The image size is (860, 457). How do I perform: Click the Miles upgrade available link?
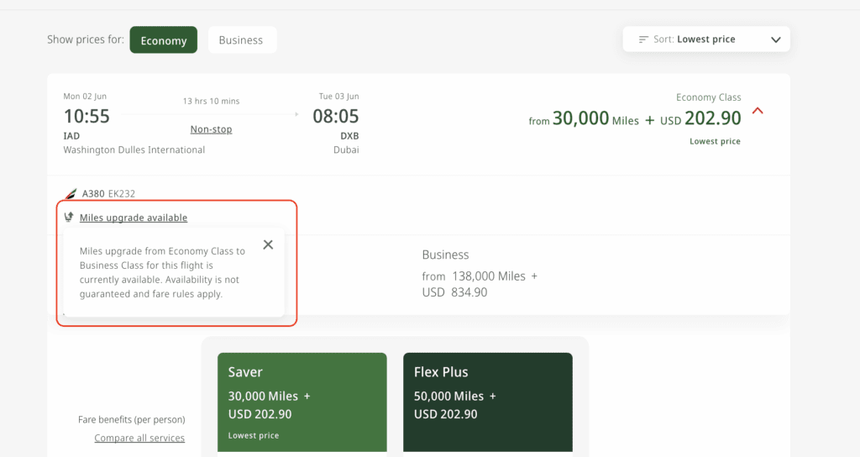(x=134, y=218)
